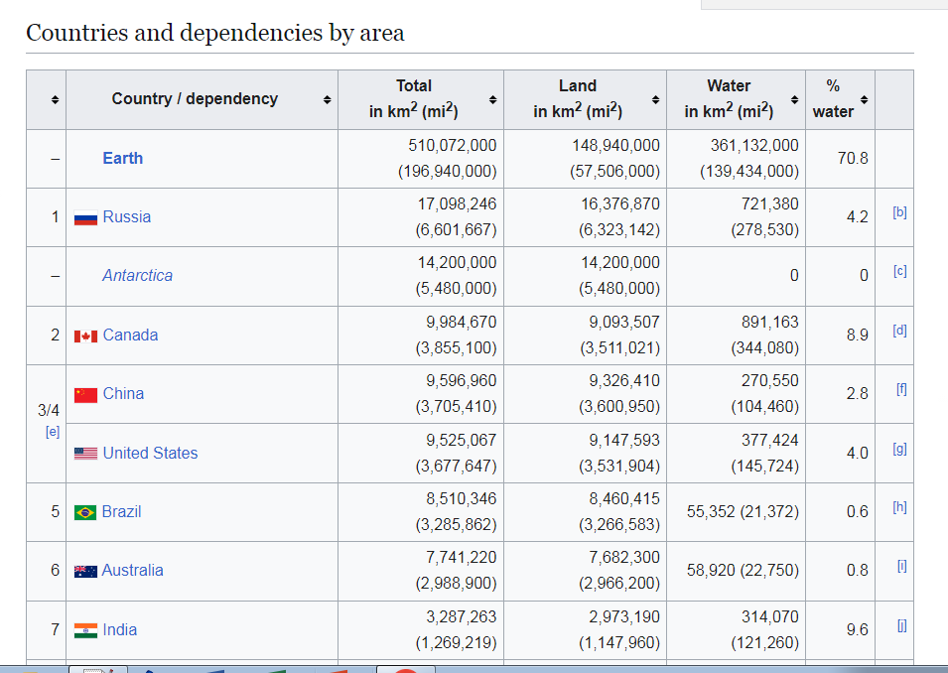Sort by Total area column arrows
The width and height of the screenshot is (948, 673).
(492, 100)
